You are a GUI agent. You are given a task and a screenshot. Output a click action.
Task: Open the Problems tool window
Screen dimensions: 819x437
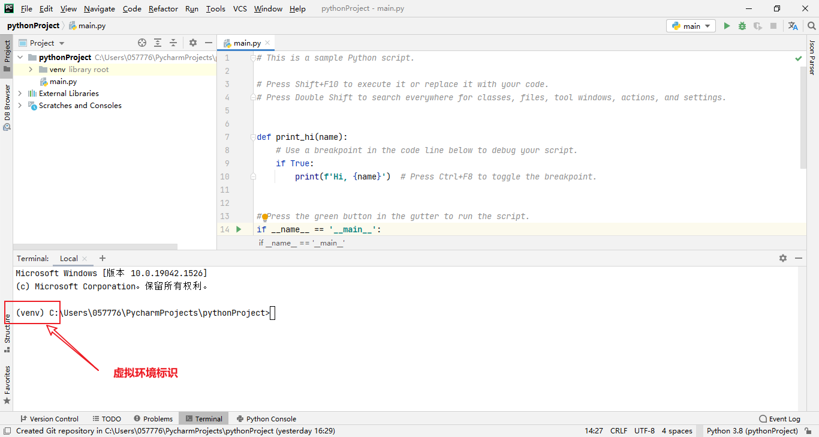pos(153,419)
